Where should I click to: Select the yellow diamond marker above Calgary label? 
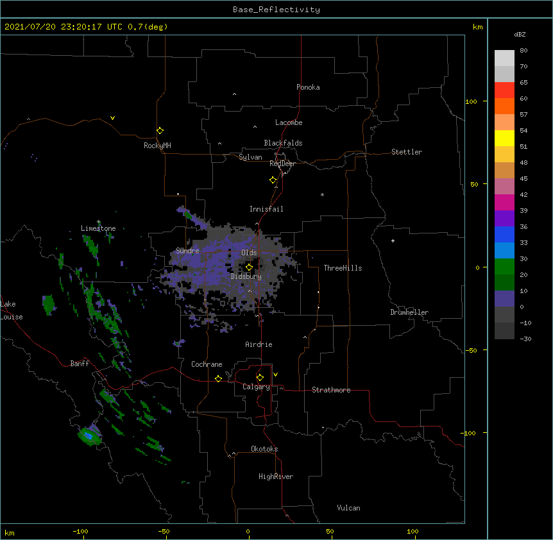tap(260, 378)
